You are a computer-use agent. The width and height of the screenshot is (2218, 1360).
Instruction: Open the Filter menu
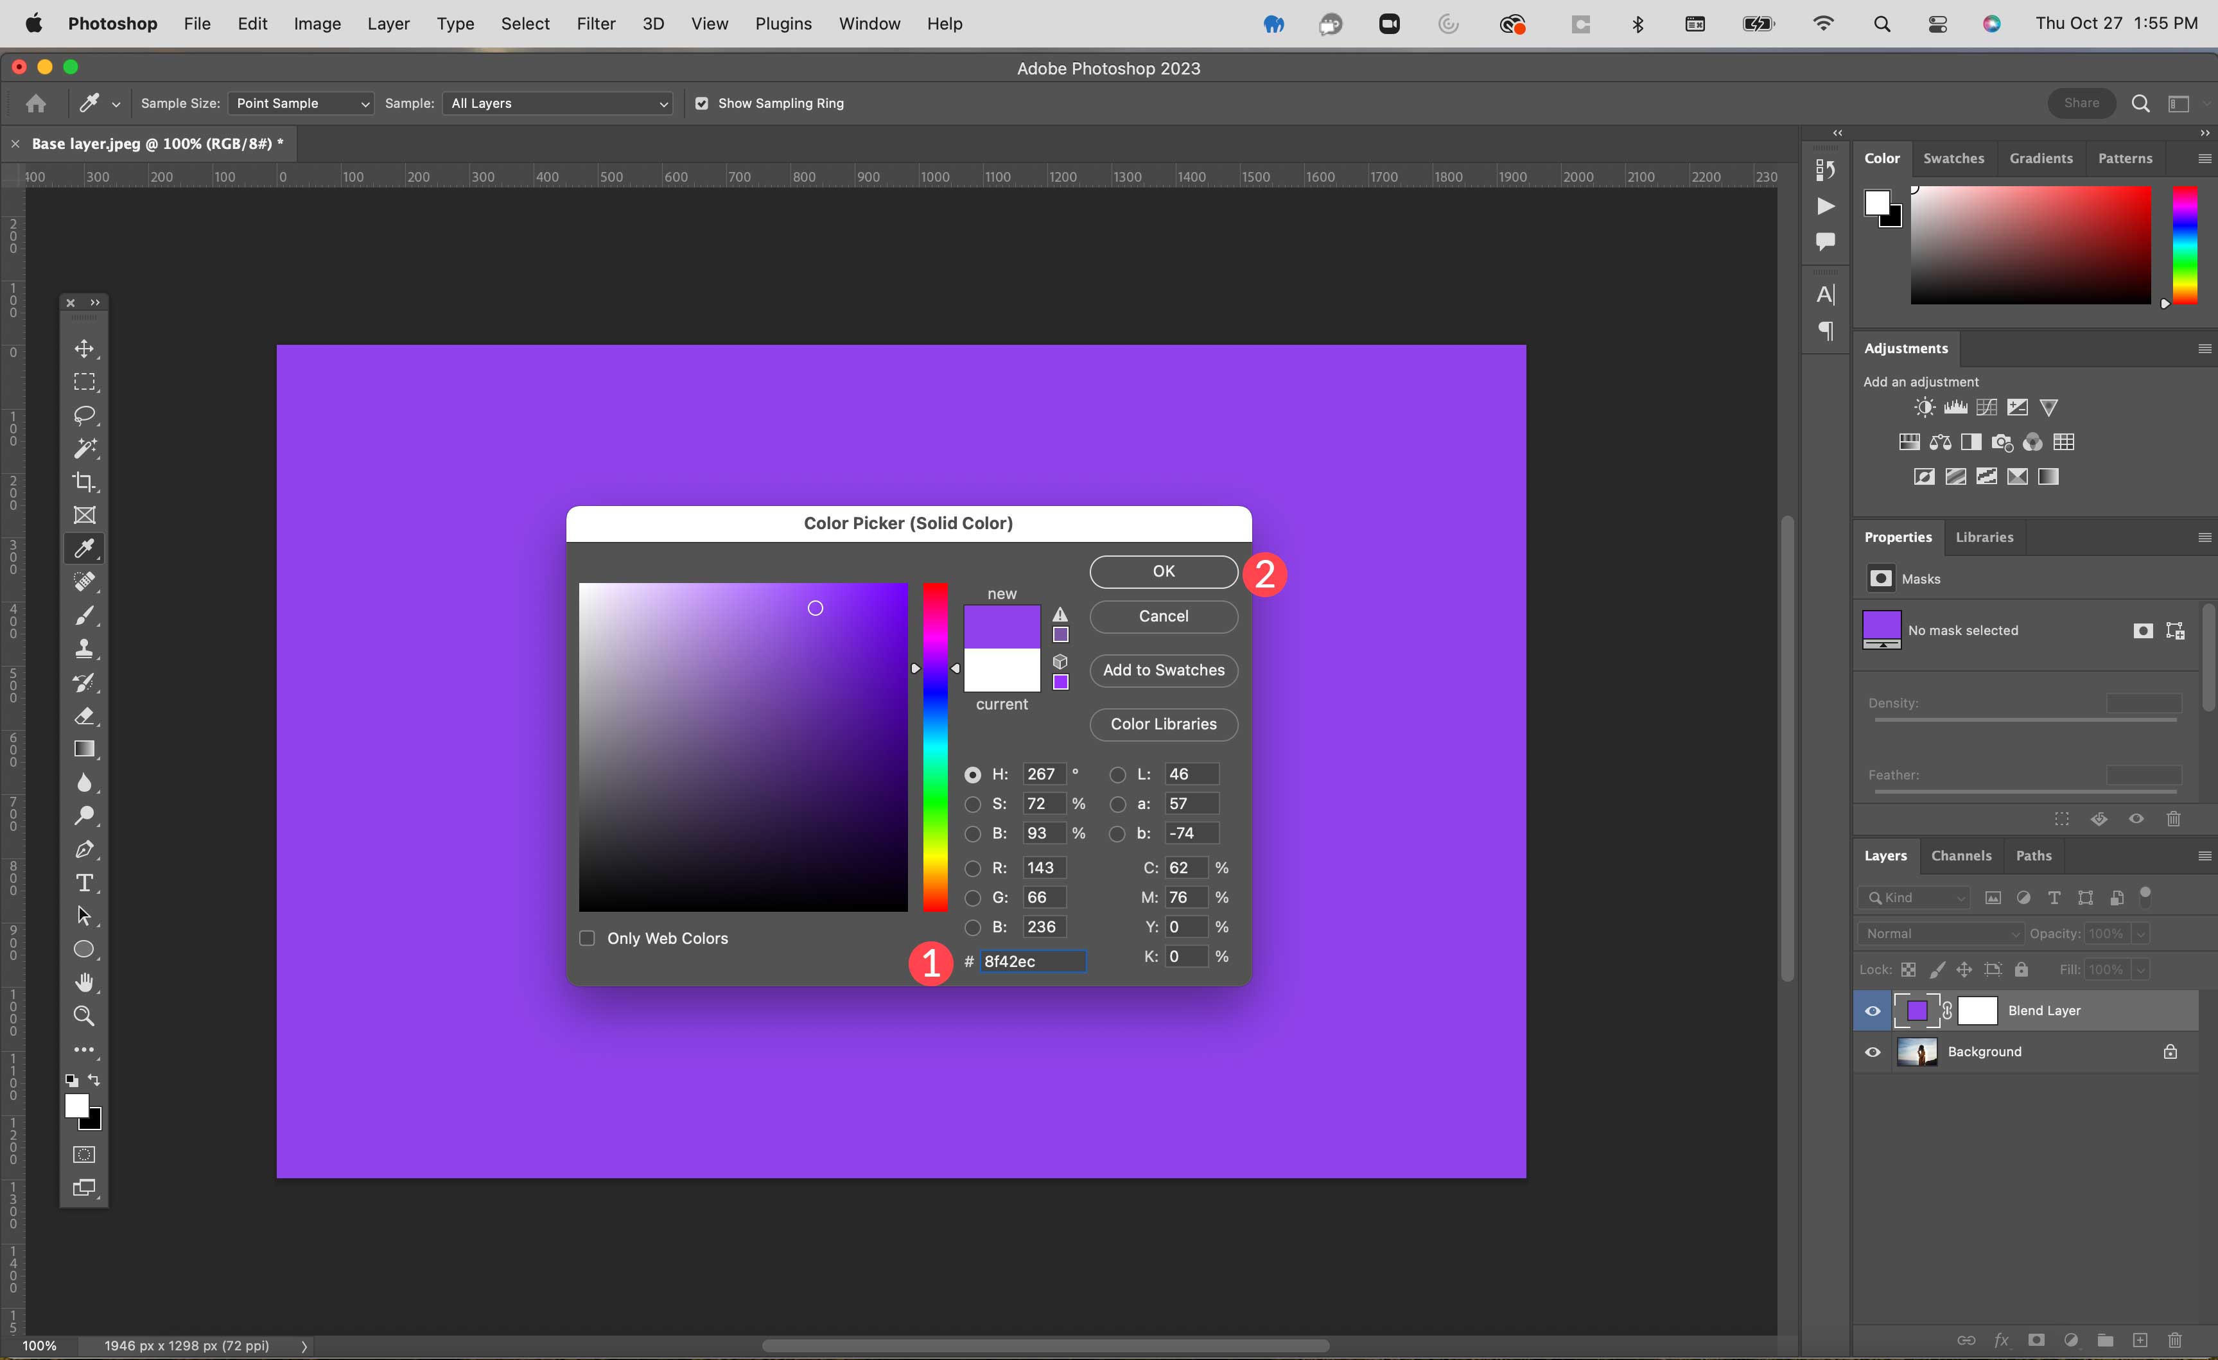click(x=596, y=22)
